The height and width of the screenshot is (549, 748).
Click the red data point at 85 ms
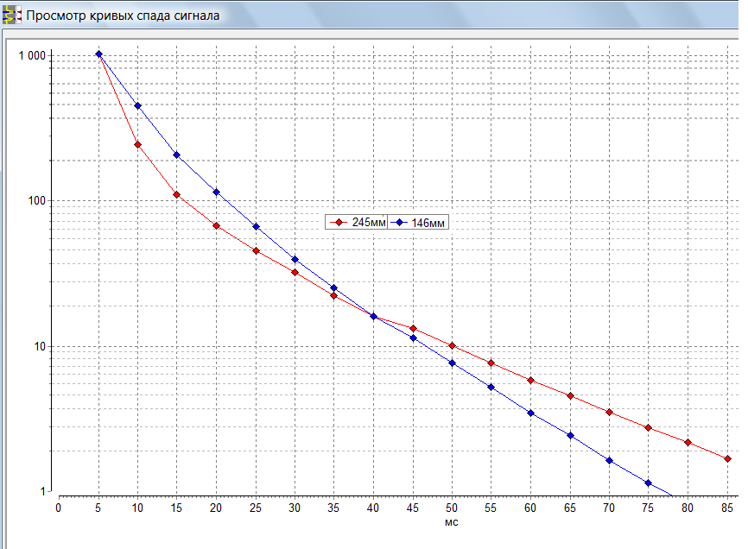728,459
